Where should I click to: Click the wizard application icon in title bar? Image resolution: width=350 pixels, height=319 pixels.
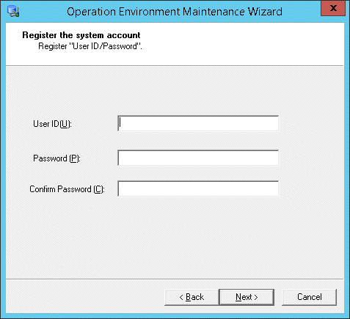pos(13,12)
